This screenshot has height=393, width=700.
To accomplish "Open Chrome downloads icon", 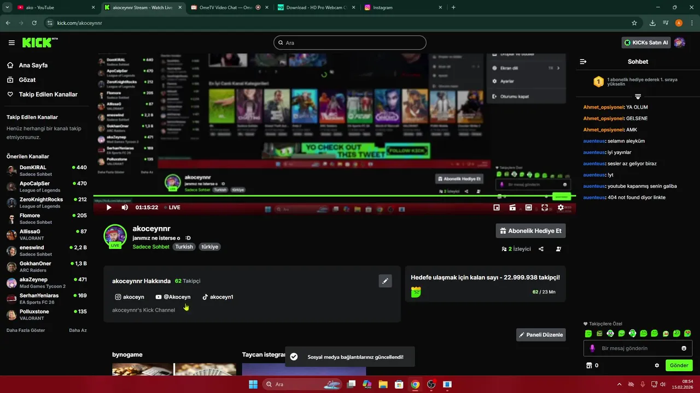I will pos(652,23).
